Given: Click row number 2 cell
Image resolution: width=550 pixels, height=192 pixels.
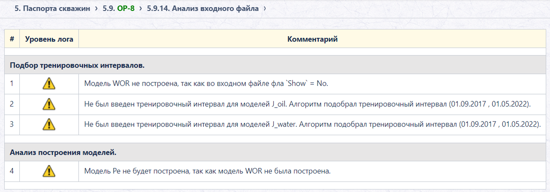Looking at the screenshot, I should (12, 104).
